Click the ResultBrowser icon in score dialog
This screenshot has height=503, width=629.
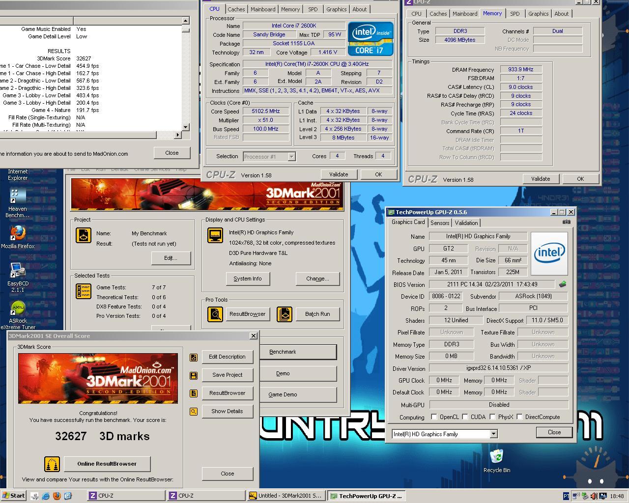click(194, 393)
